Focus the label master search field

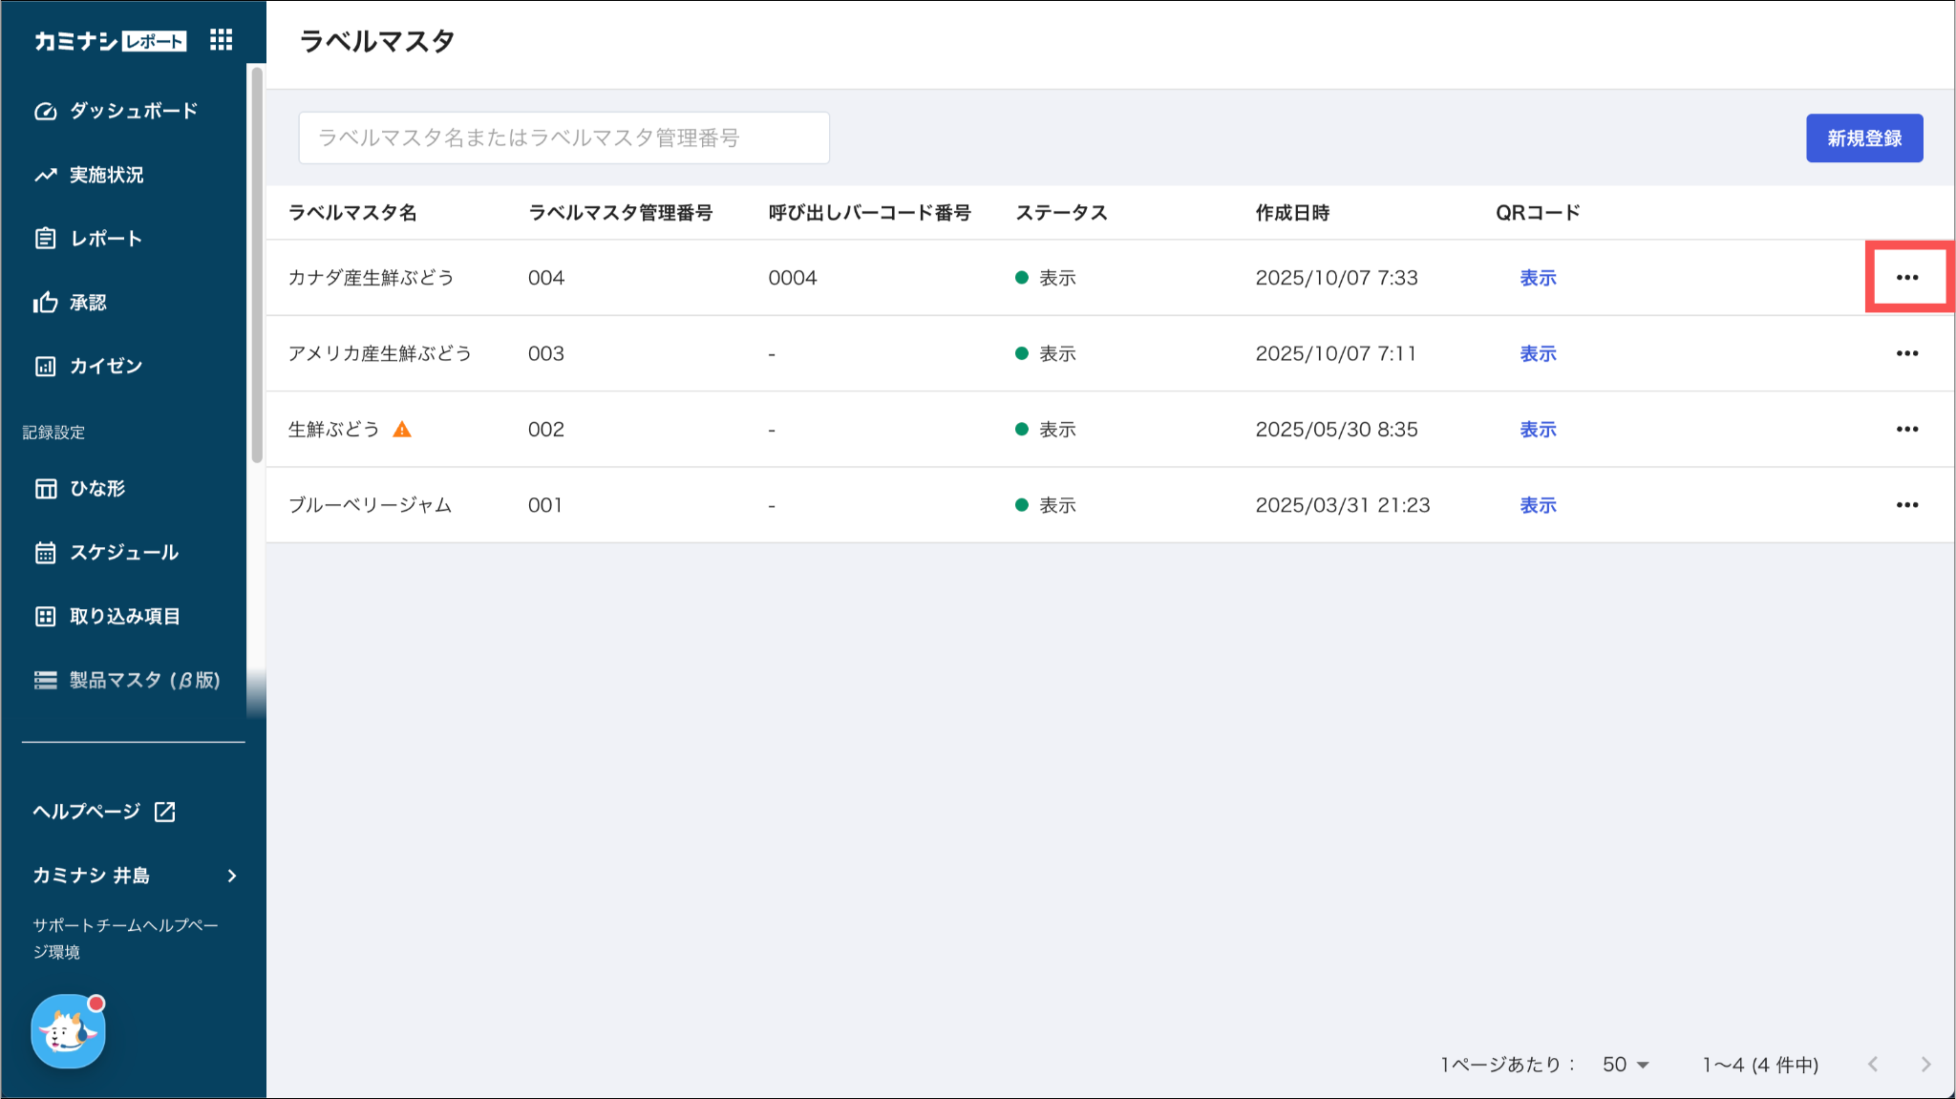tap(563, 138)
